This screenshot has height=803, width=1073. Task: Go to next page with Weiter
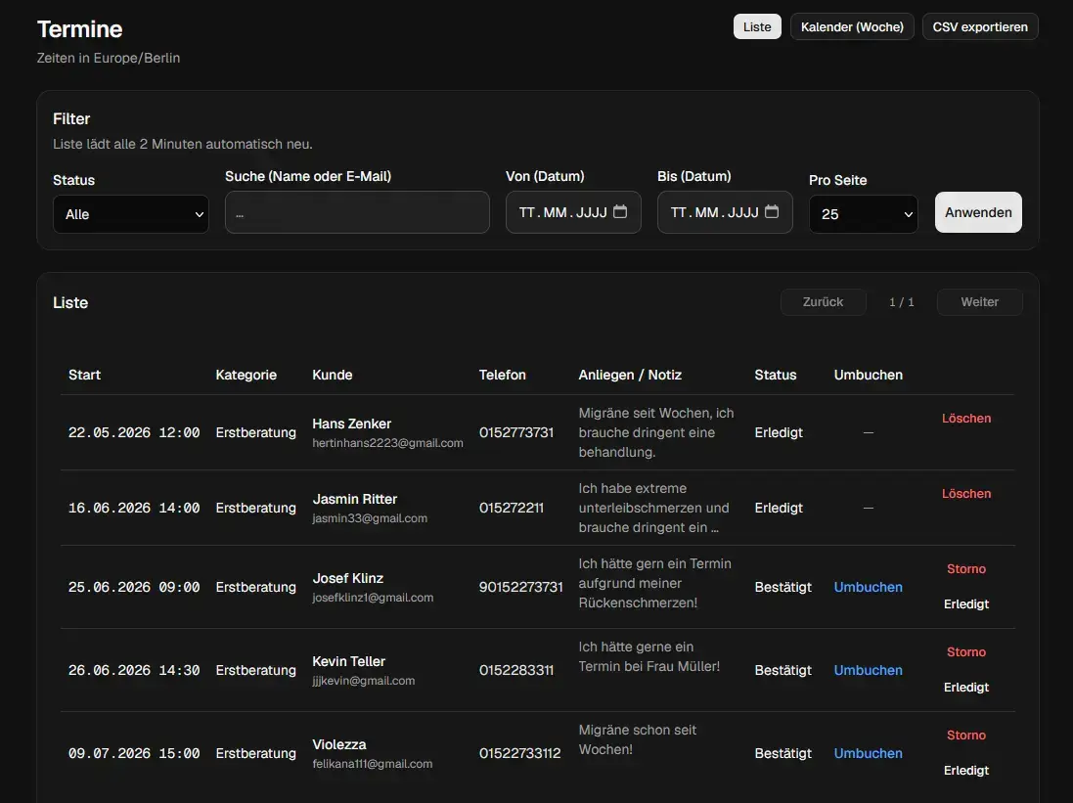pos(979,302)
